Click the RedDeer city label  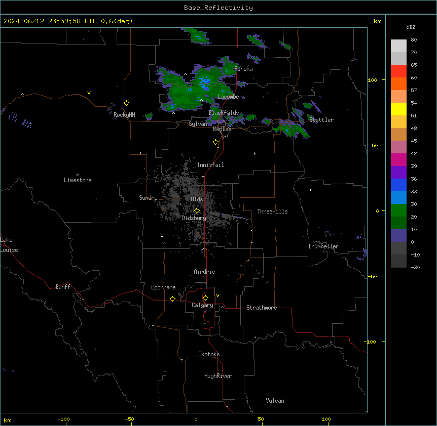(223, 129)
